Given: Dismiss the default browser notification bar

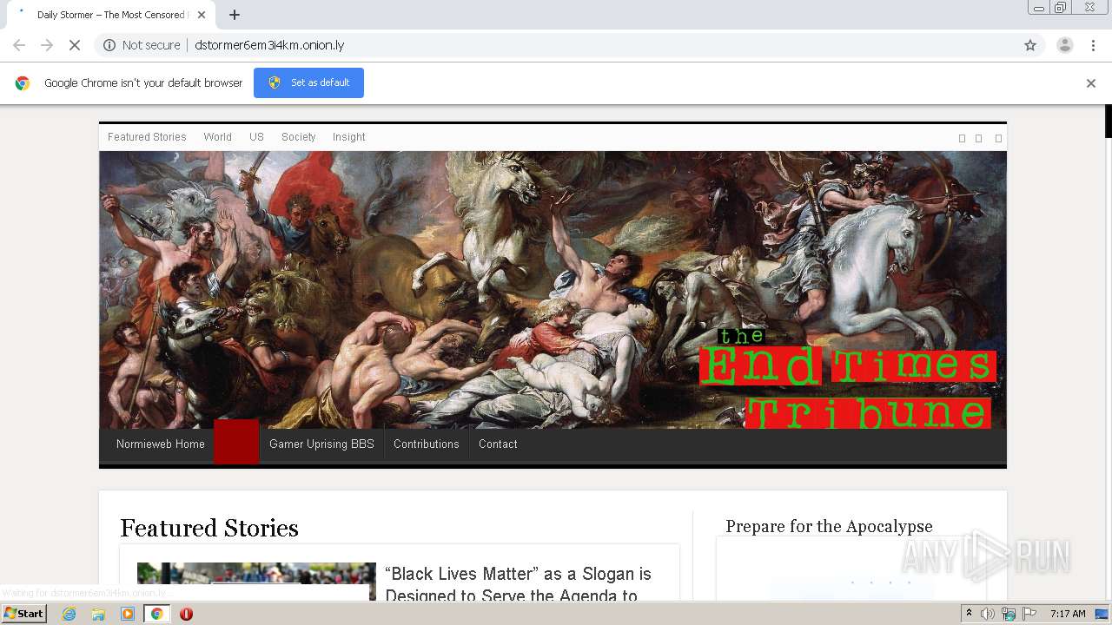Looking at the screenshot, I should click(x=1091, y=83).
